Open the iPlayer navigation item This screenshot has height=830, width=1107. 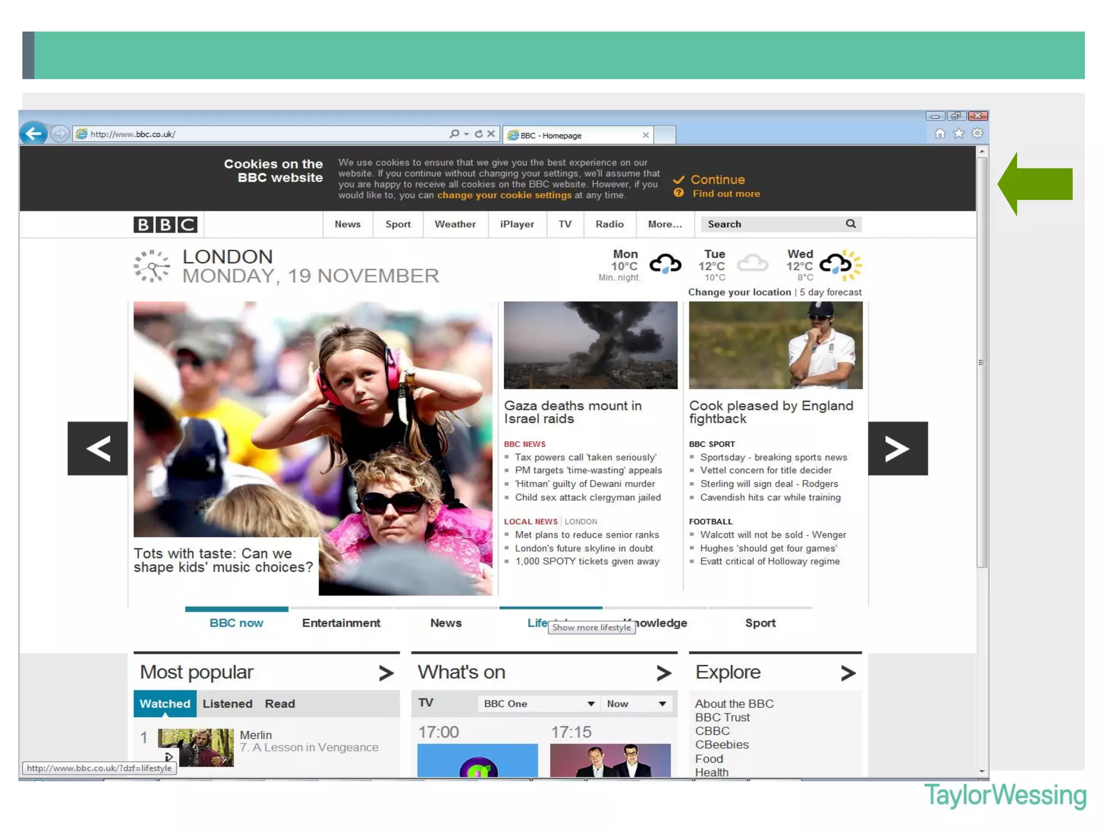(517, 224)
